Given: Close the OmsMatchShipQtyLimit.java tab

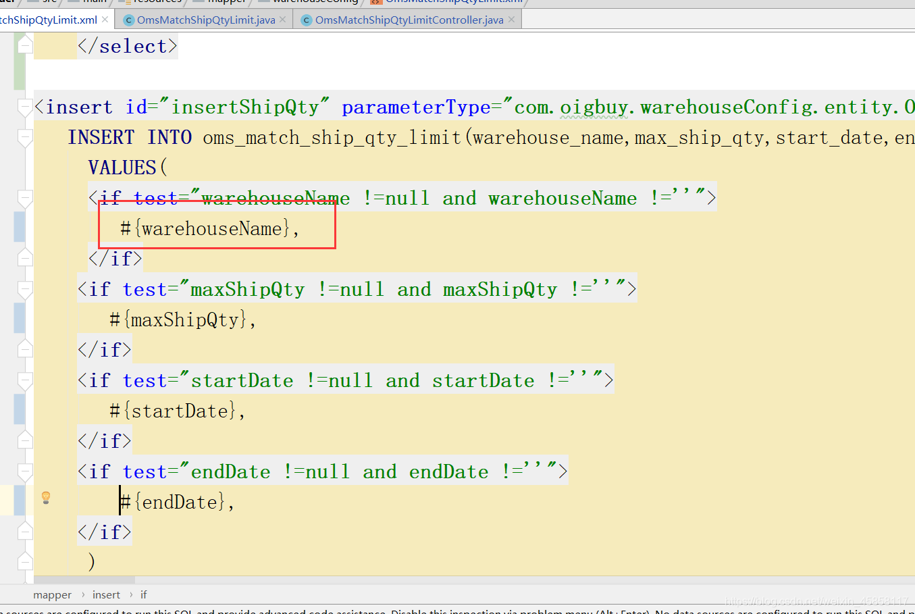Looking at the screenshot, I should pyautogui.click(x=282, y=20).
